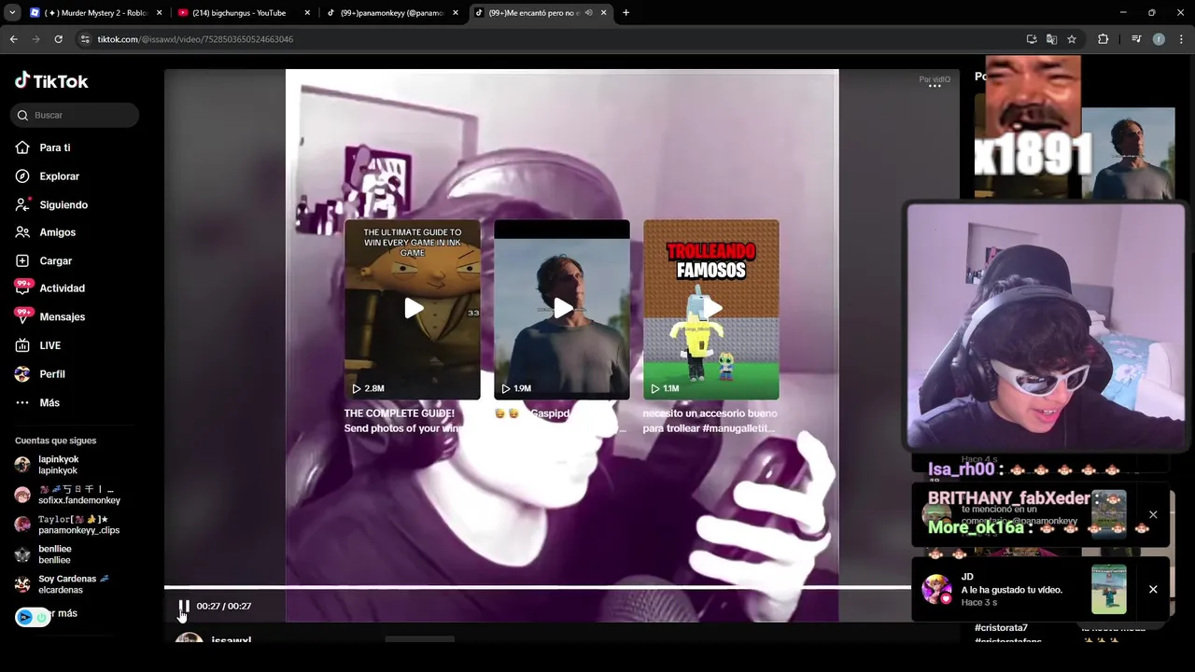Click the install app icon
1195x672 pixels.
point(1032,39)
